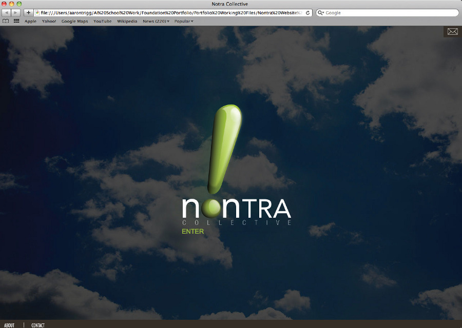Click the back navigation arrow

pyautogui.click(x=6, y=12)
